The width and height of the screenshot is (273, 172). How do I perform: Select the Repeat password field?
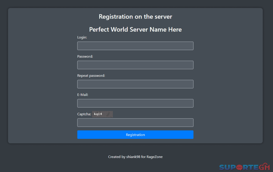[135, 84]
